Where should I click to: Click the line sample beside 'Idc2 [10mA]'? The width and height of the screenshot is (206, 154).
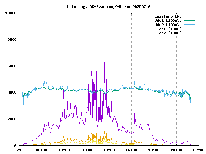point(189,33)
